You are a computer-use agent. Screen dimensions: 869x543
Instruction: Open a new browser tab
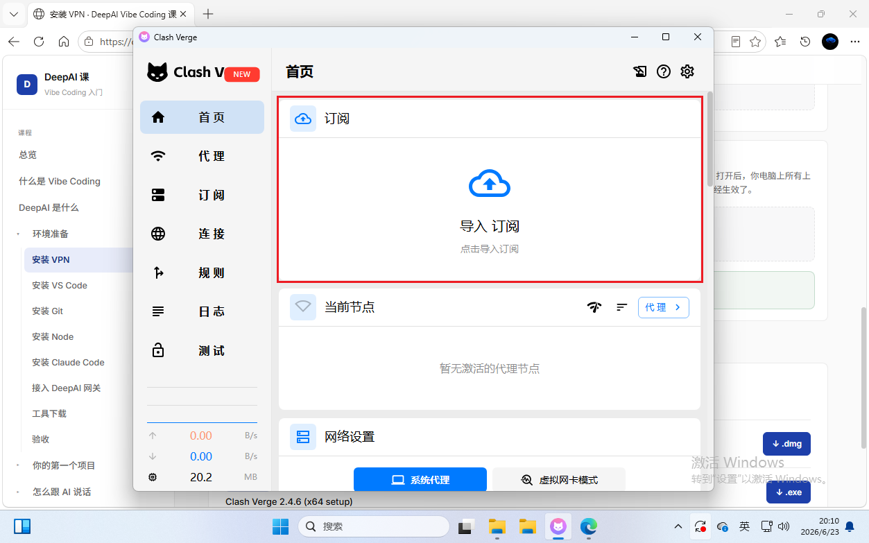tap(208, 14)
